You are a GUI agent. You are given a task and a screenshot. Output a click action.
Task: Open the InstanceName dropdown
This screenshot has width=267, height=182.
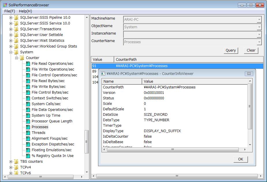(x=259, y=35)
